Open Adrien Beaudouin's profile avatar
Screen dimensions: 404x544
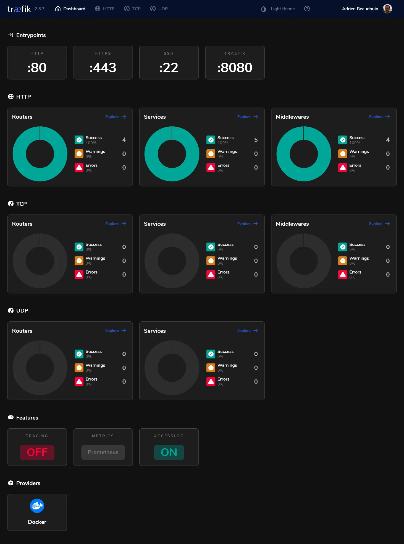[x=387, y=9]
